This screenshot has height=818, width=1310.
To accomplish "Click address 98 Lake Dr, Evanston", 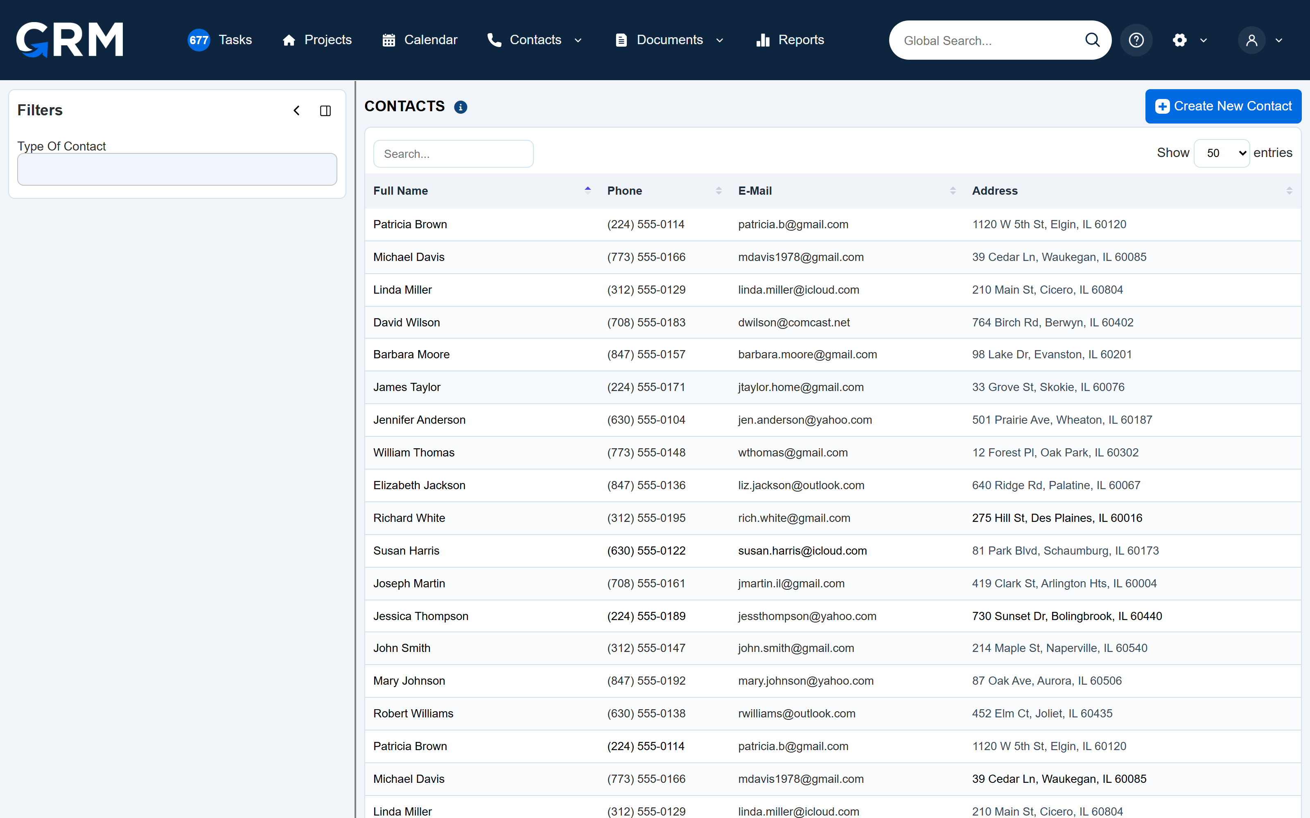I will click(x=1052, y=354).
